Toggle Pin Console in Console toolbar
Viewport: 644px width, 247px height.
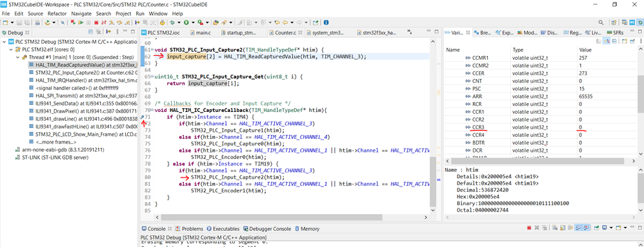(x=596, y=227)
